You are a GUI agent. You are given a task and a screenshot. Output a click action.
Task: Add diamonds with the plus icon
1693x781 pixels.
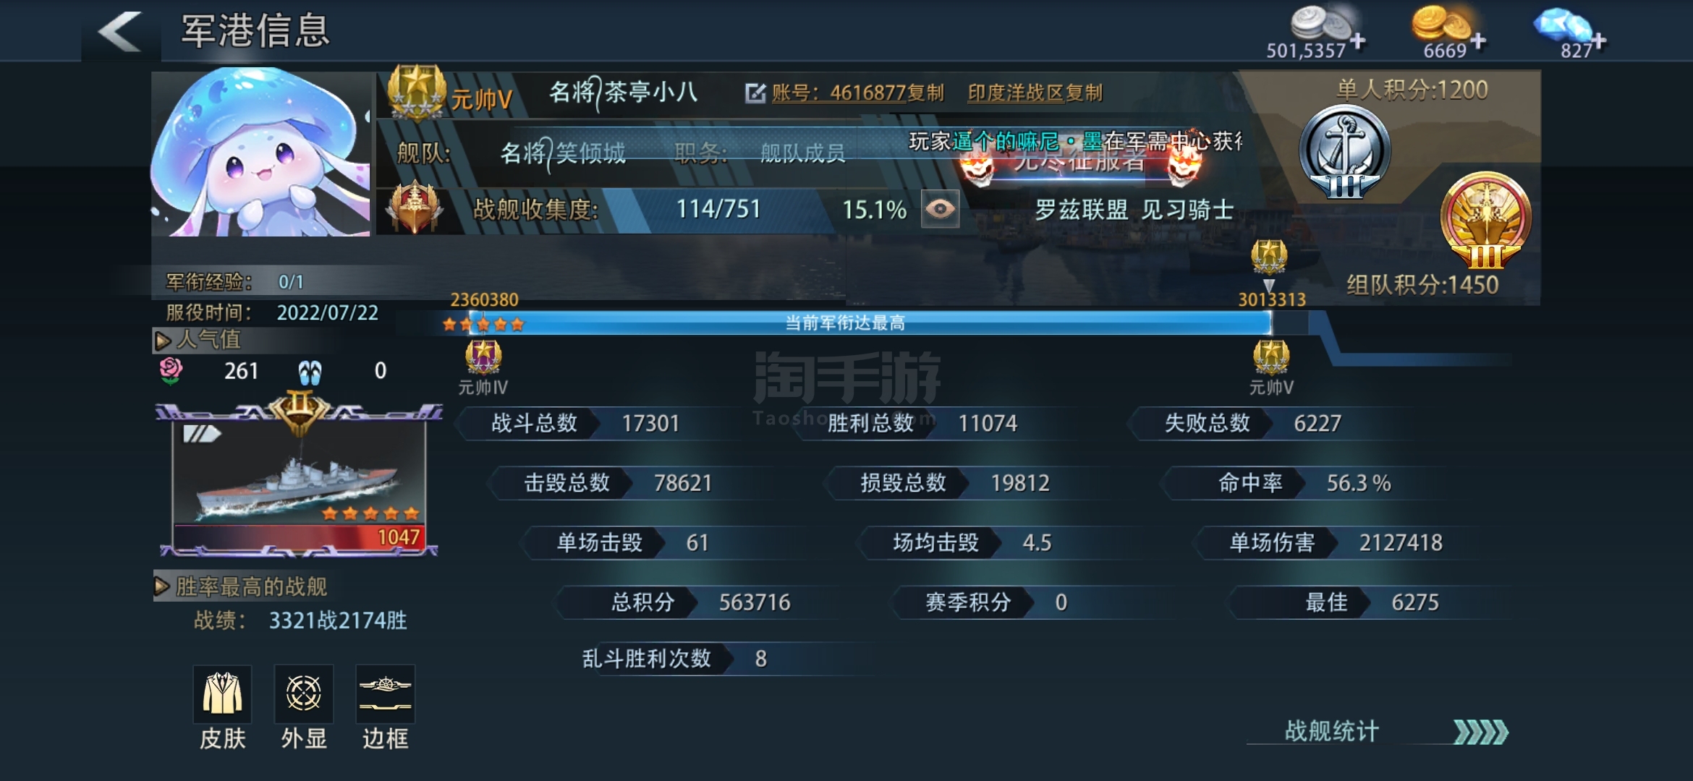[x=1599, y=41]
